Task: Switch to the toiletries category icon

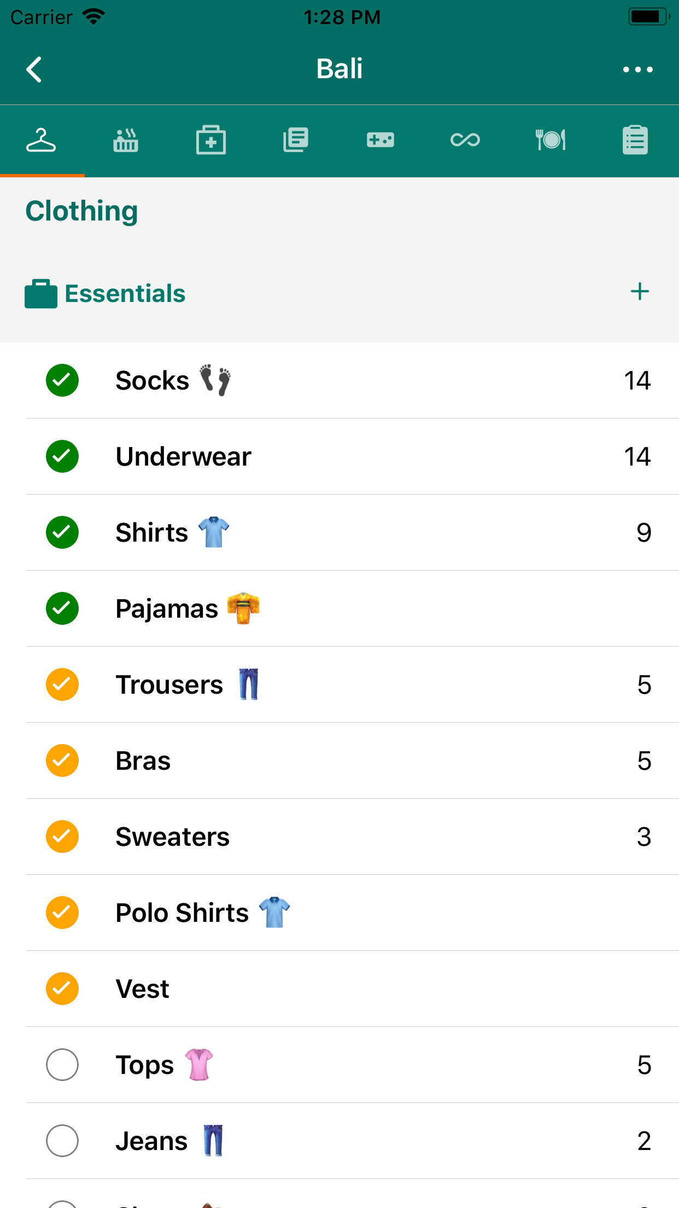Action: click(126, 140)
